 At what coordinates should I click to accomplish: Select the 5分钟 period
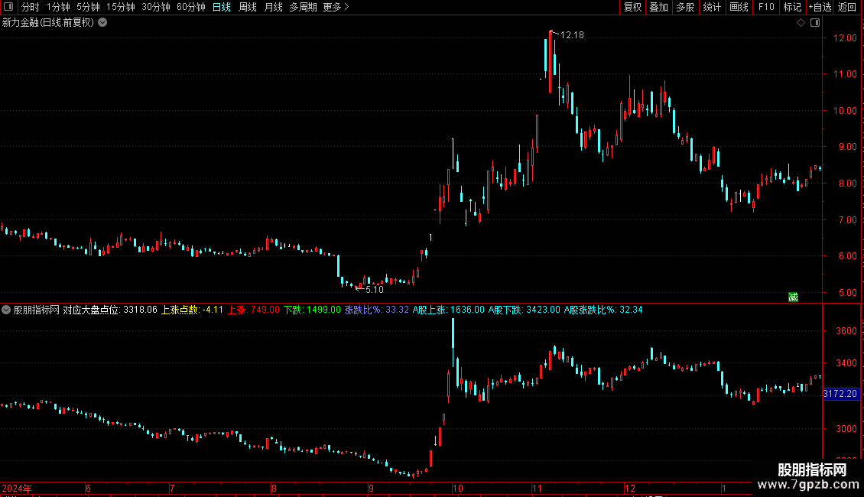click(x=88, y=7)
